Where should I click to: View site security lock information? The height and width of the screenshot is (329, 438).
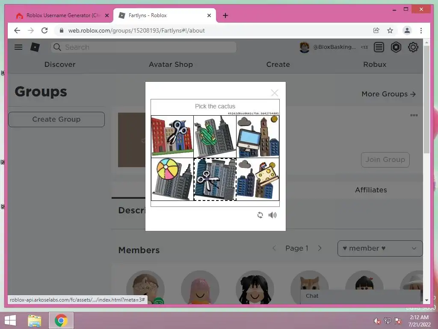pos(62,30)
